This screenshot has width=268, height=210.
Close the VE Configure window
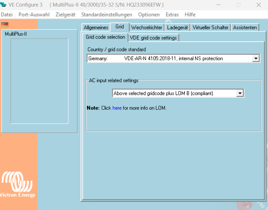[x=259, y=5]
